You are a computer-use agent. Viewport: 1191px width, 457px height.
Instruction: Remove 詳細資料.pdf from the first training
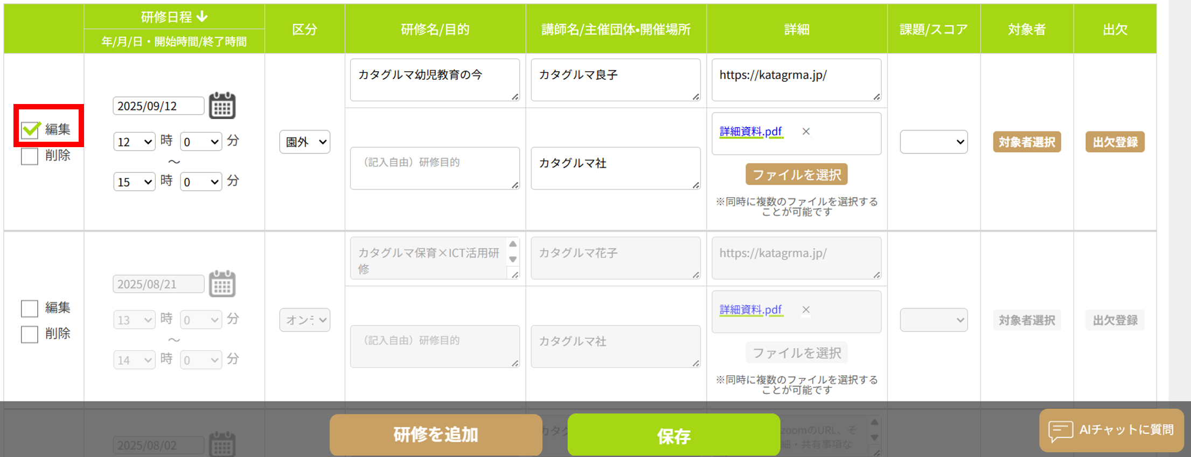(x=806, y=131)
